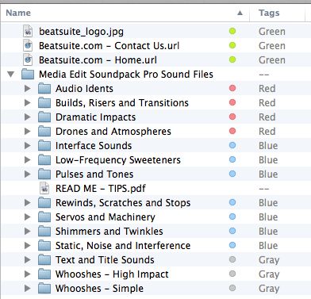Select the Dramatic Impacts folder name
This screenshot has height=299, width=311.
pyautogui.click(x=95, y=117)
